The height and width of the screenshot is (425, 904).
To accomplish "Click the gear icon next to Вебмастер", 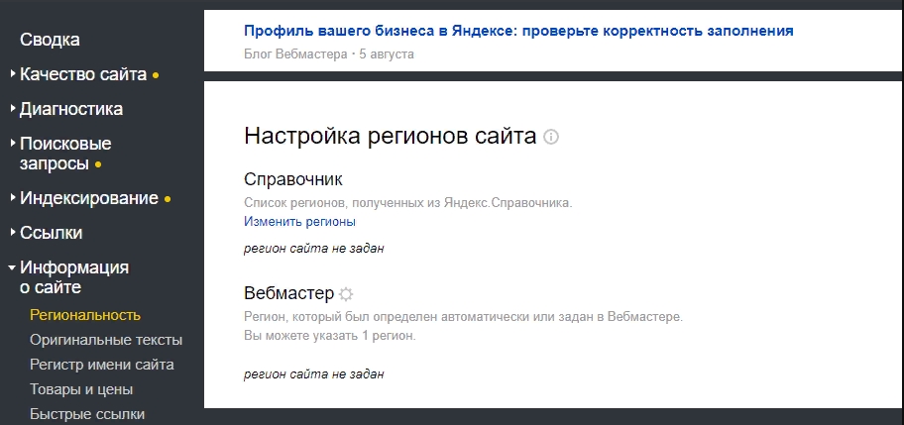I will 346,294.
